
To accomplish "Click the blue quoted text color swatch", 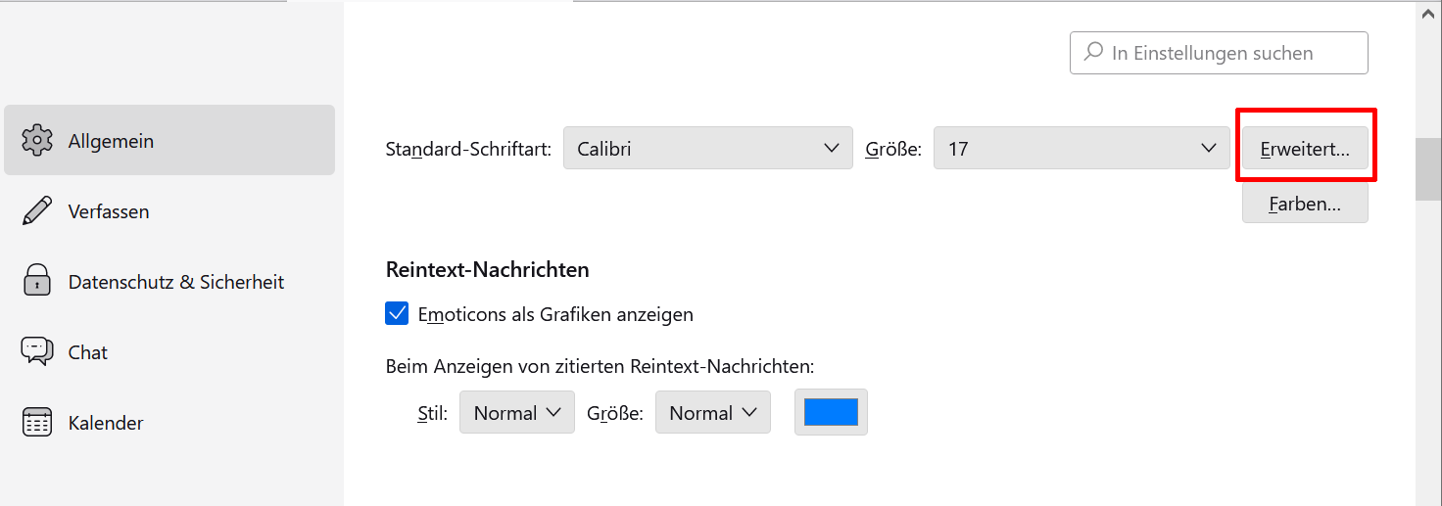I will click(831, 412).
